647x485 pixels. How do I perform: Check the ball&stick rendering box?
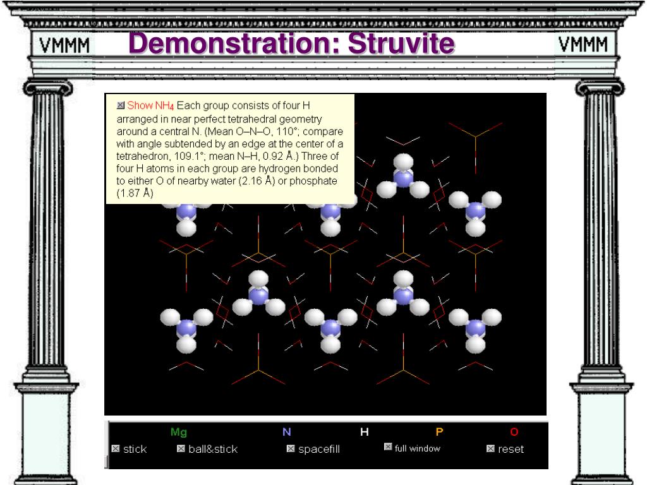[x=181, y=449]
